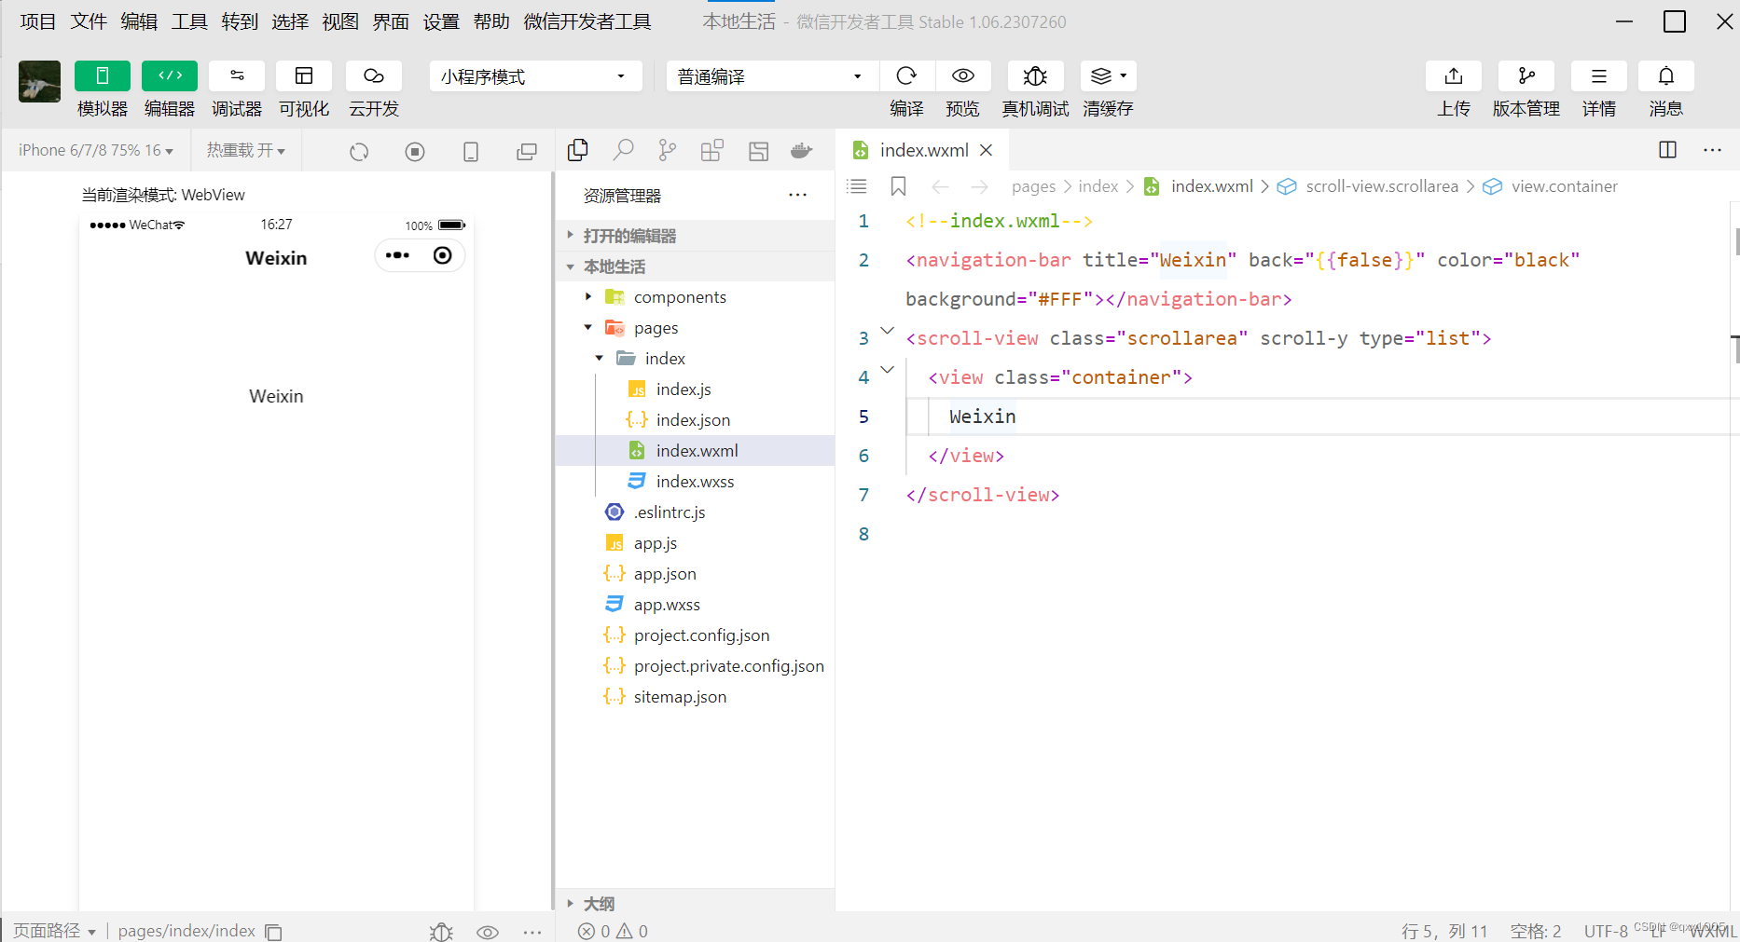Expand the 大纲 outline section
The height and width of the screenshot is (942, 1740).
(x=695, y=903)
